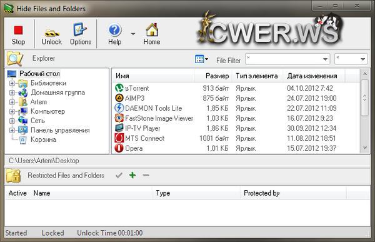
Task: Open the first File Filter combo box
Action: [x=325, y=59]
